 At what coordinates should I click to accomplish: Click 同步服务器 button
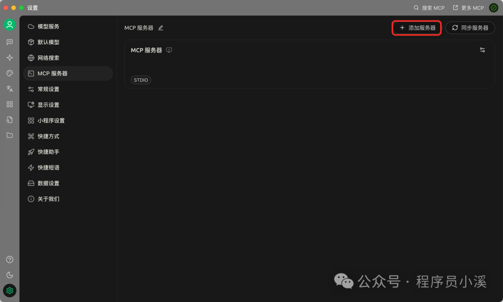(x=470, y=28)
